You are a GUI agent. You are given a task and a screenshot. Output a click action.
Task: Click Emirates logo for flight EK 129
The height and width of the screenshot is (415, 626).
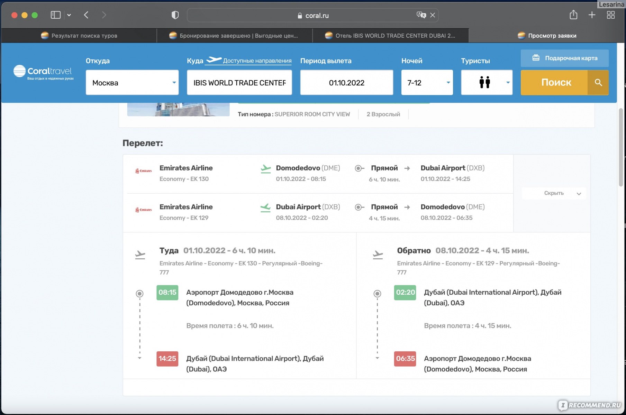pyautogui.click(x=144, y=210)
